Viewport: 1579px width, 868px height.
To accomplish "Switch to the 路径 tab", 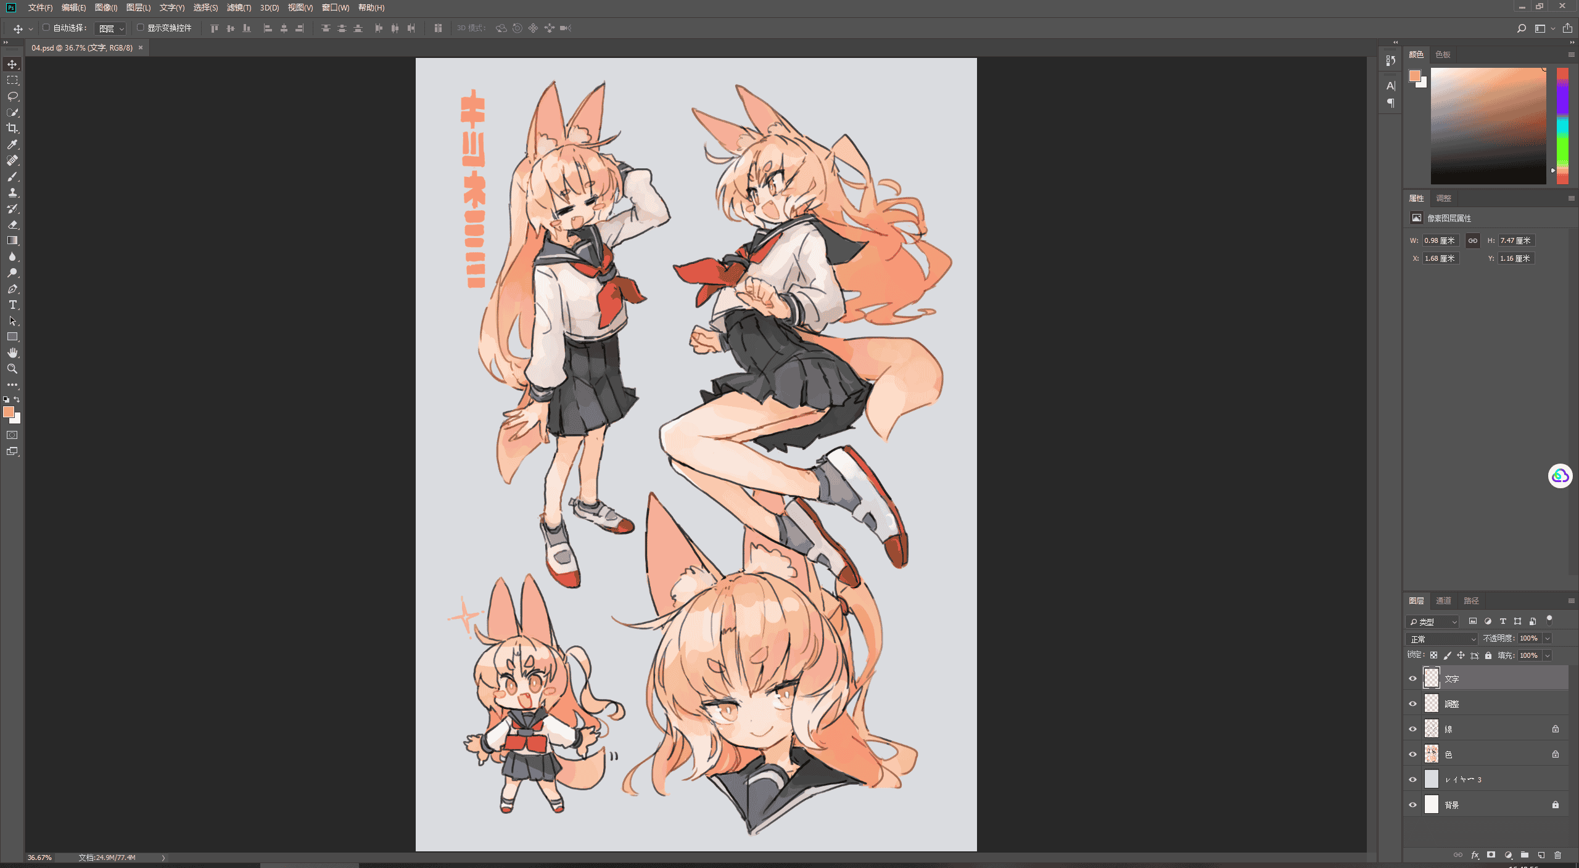I will point(1471,600).
